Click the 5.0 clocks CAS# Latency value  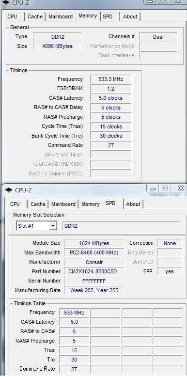[x=110, y=98]
